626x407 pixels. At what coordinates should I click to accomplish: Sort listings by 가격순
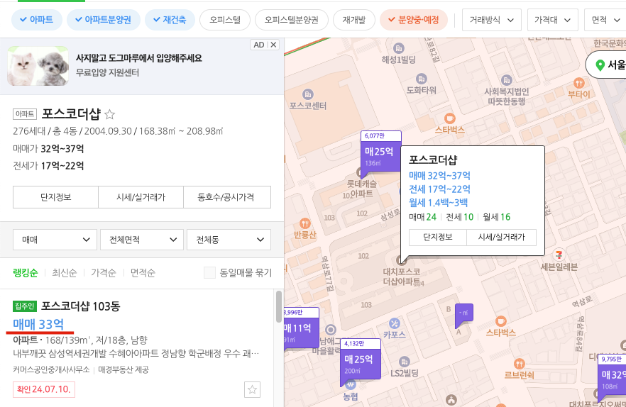(104, 272)
